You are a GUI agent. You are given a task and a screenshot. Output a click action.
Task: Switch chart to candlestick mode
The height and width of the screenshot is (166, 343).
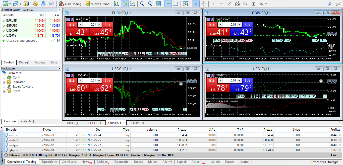(125, 4)
